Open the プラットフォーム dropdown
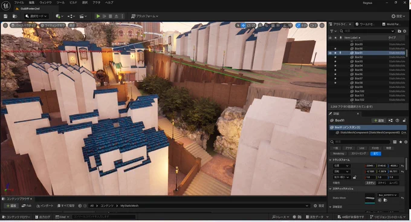The width and height of the screenshot is (411, 222). pos(144,16)
